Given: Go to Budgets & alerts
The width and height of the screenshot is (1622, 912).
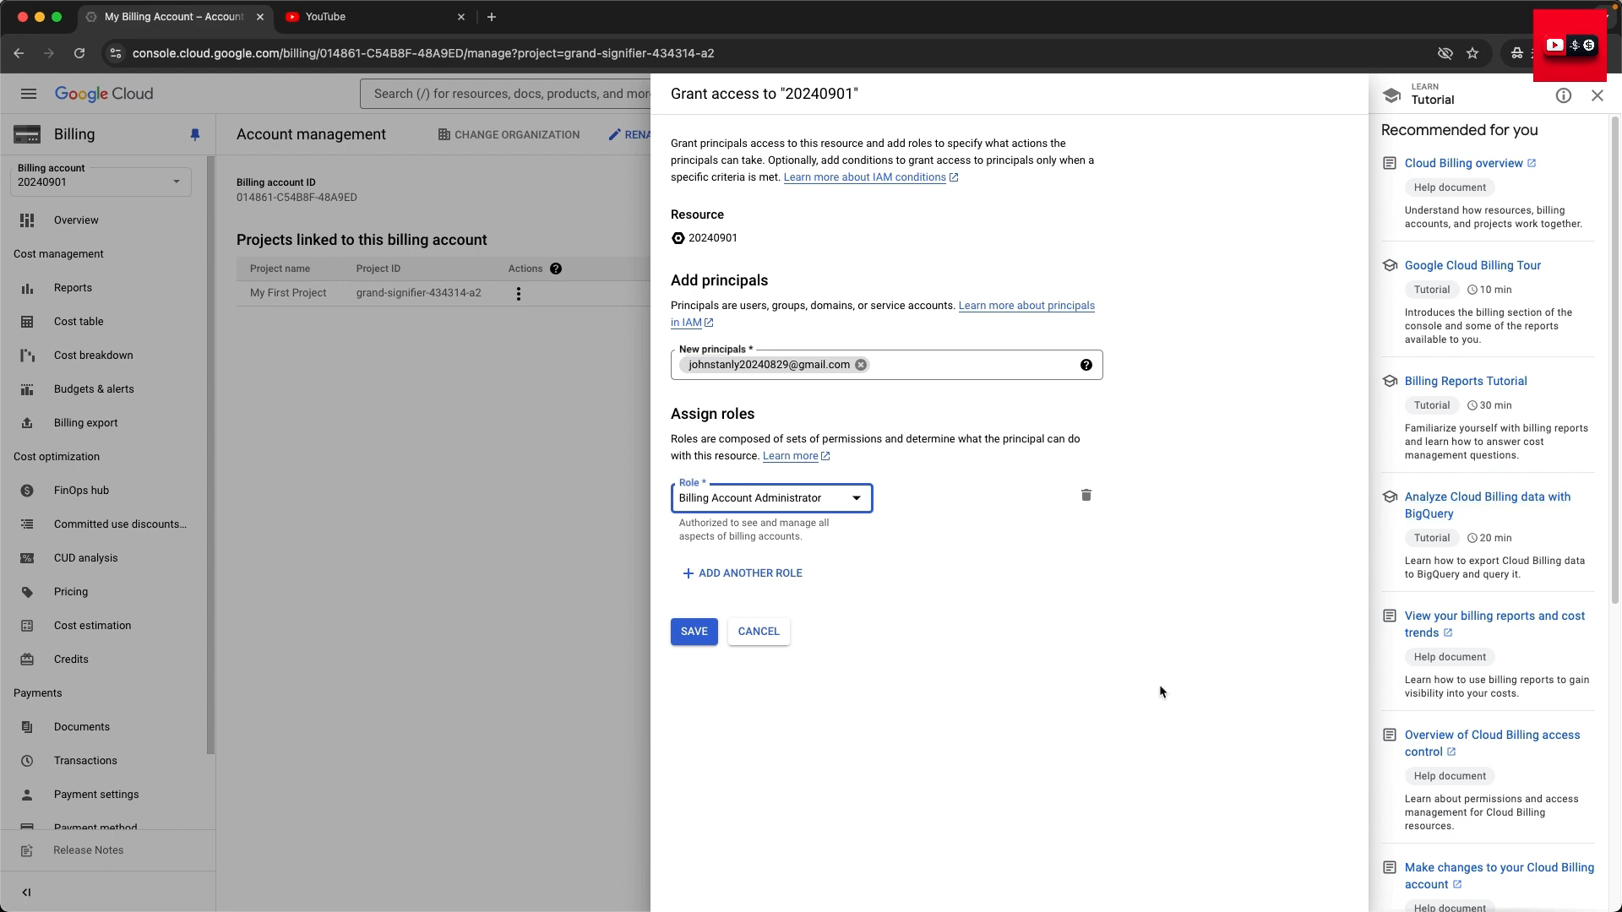Looking at the screenshot, I should [94, 389].
